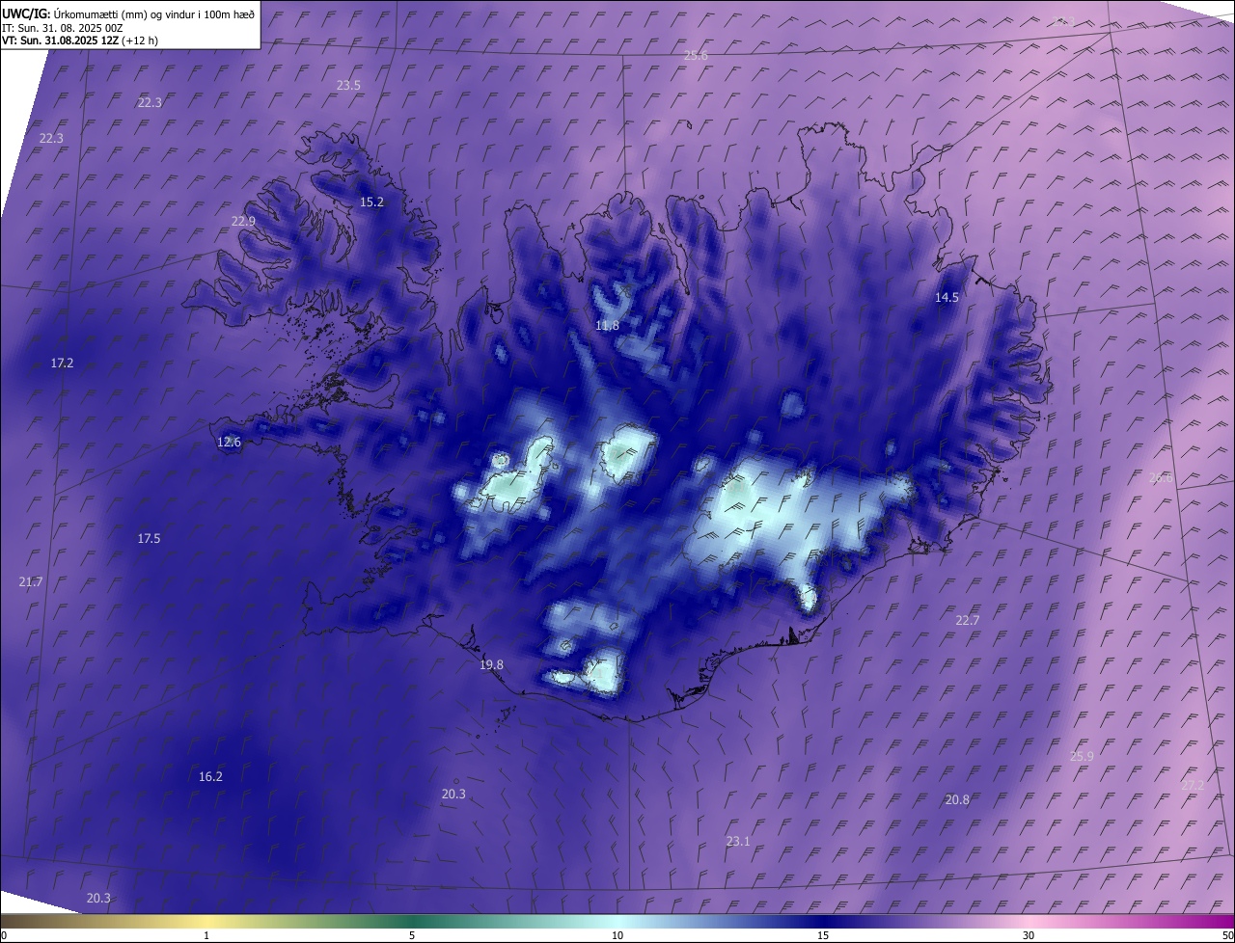Viewport: 1235px width, 943px height.
Task: Click the colour scale tick labelled 10
Action: [x=617, y=935]
